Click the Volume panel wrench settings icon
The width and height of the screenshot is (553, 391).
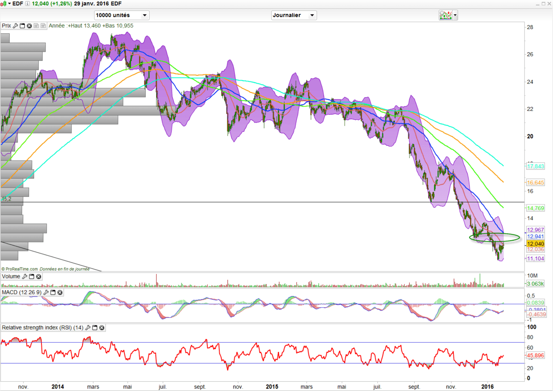[x=25, y=277]
